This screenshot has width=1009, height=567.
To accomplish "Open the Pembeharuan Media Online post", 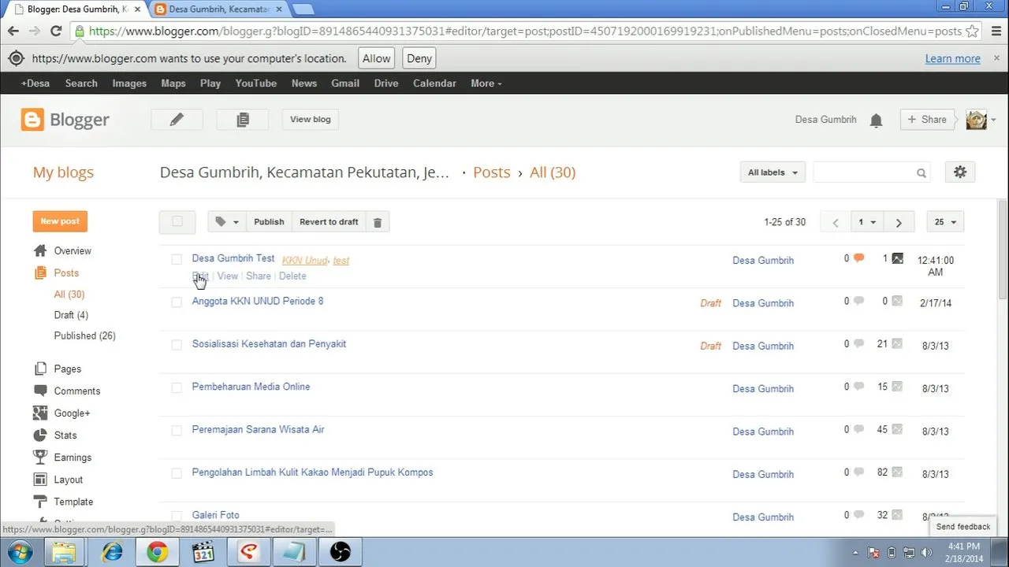I will point(251,387).
